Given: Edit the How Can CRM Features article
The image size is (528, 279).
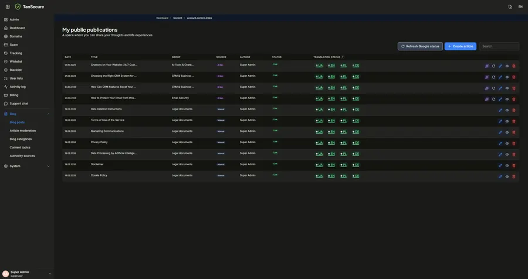Looking at the screenshot, I should point(500,88).
